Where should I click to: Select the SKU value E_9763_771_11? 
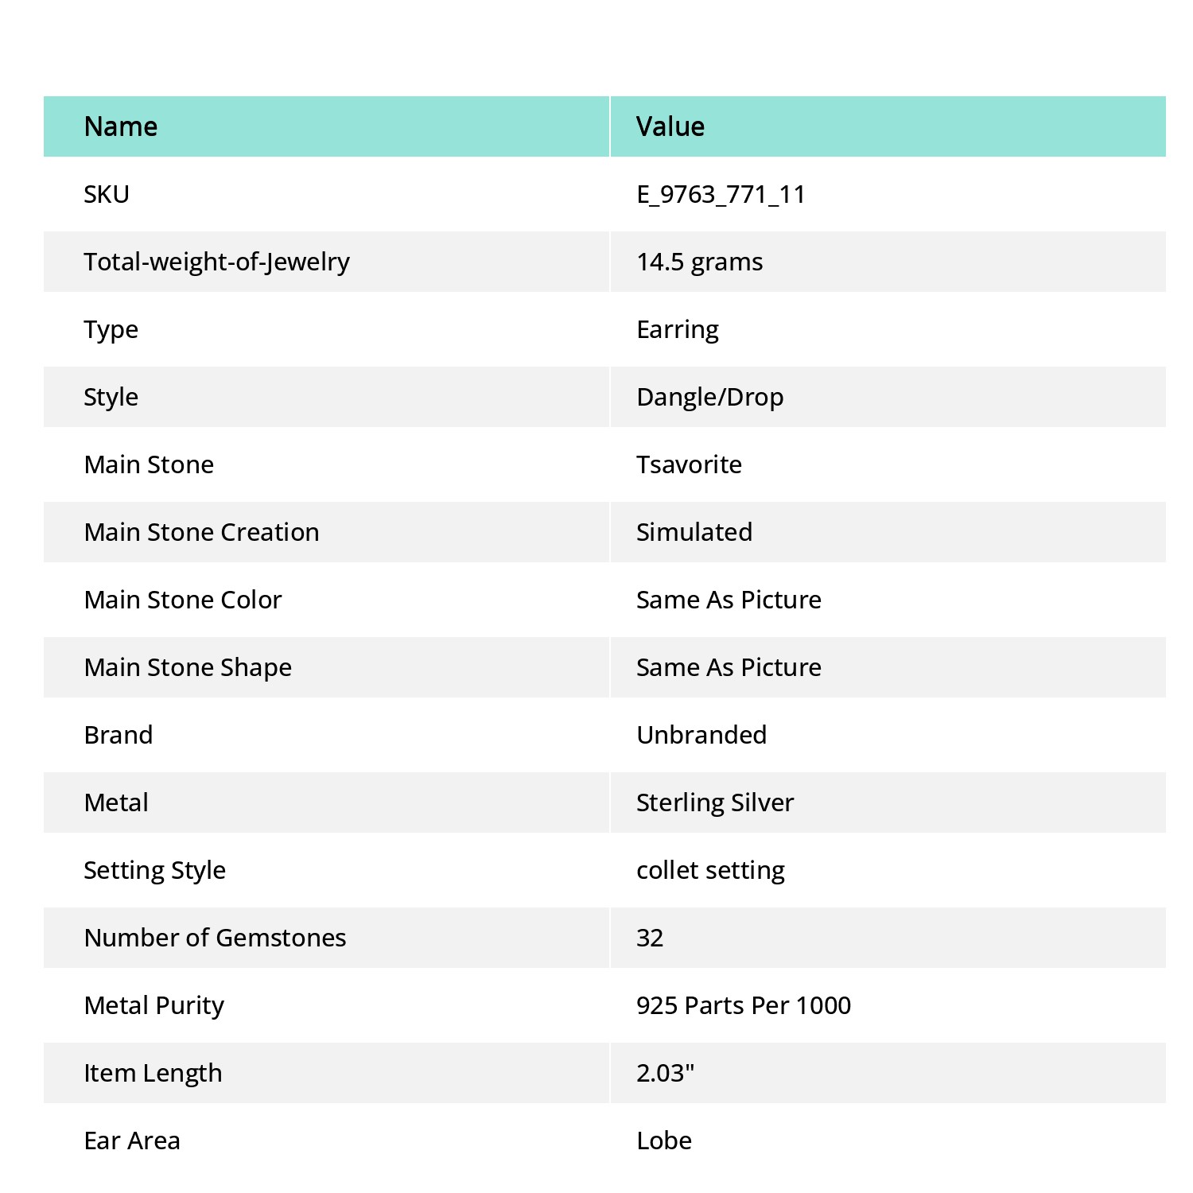721,194
